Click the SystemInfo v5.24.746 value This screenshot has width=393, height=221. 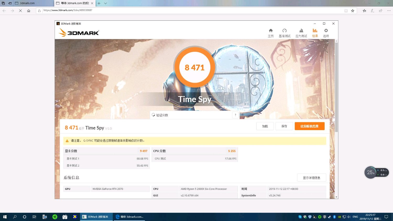275,196
